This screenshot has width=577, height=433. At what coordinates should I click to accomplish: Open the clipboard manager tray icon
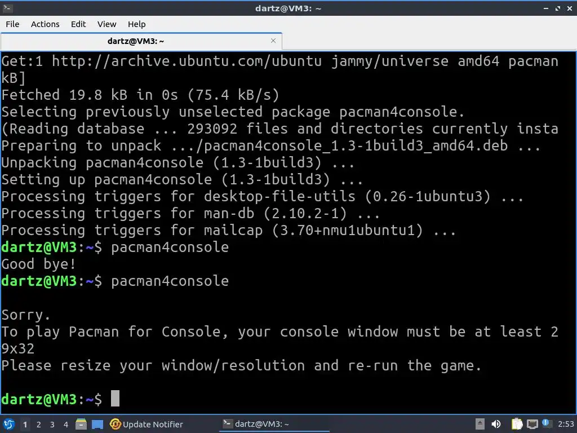pos(517,424)
